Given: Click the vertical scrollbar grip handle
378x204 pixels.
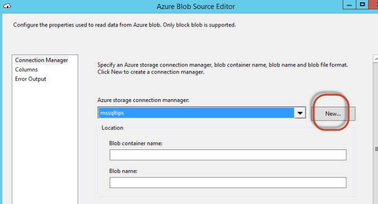Looking at the screenshot, I should click(x=375, y=148).
